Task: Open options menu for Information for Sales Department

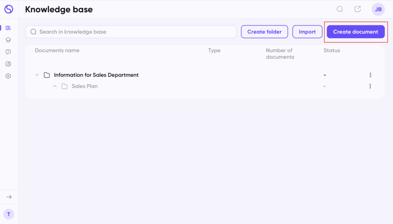Action: pyautogui.click(x=370, y=75)
